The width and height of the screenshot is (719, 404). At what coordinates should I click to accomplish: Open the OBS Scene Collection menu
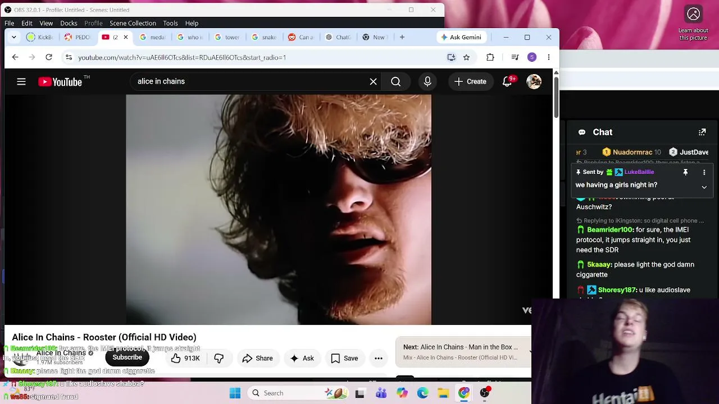pos(133,23)
